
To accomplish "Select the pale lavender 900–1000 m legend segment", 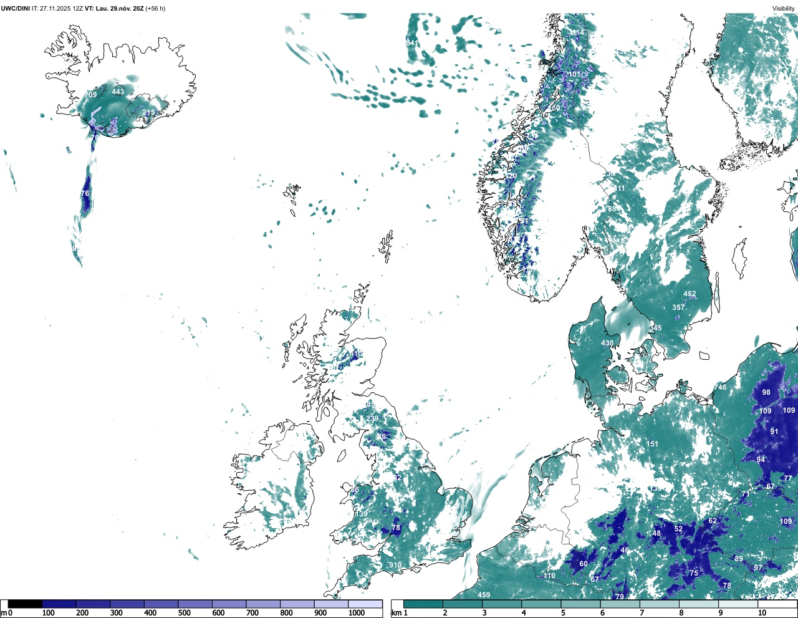I will [331, 604].
